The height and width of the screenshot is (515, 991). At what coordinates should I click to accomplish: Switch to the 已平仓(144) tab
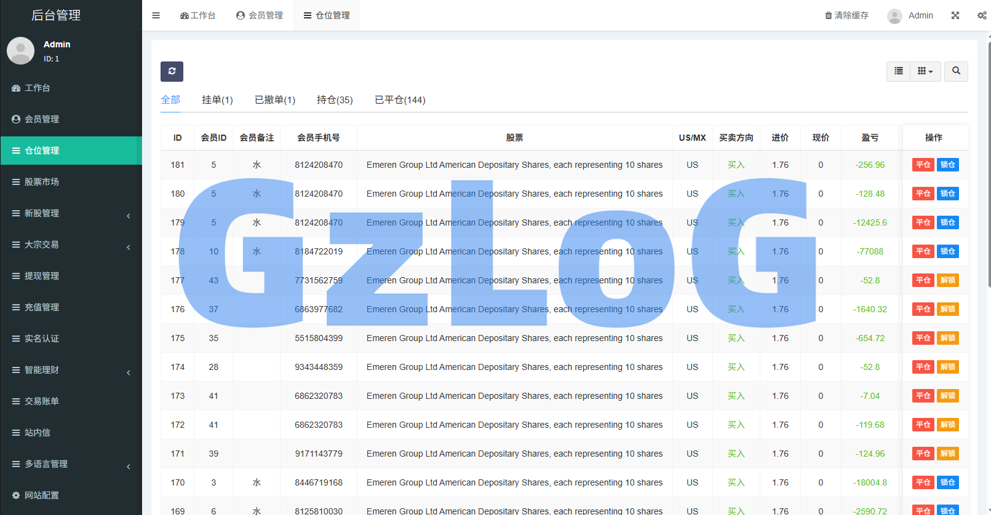pos(400,100)
